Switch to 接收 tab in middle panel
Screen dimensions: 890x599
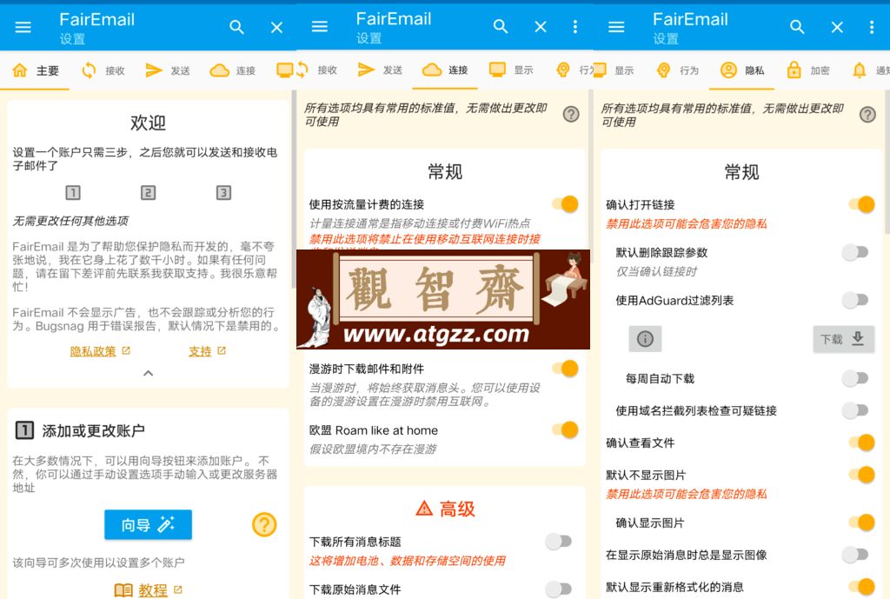click(316, 70)
